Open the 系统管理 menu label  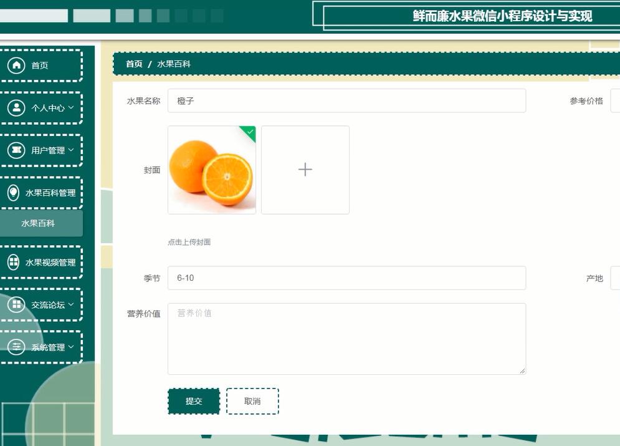pos(48,347)
